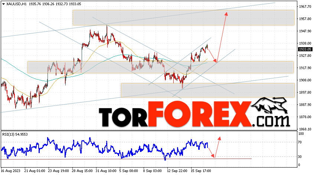The height and width of the screenshot is (175, 314).
Task: Click the current price label 1933.05
Action: point(305,49)
